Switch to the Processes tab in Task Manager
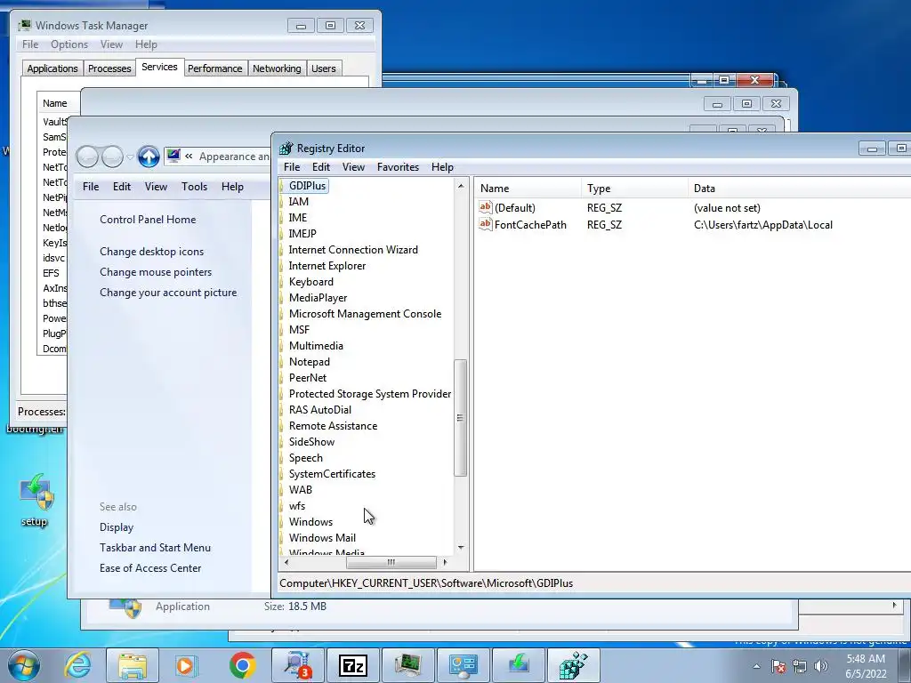The width and height of the screenshot is (911, 683). tap(109, 68)
